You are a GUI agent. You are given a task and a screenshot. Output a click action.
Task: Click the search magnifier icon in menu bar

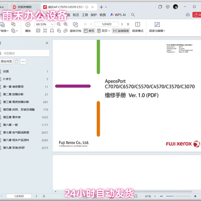(133, 15)
